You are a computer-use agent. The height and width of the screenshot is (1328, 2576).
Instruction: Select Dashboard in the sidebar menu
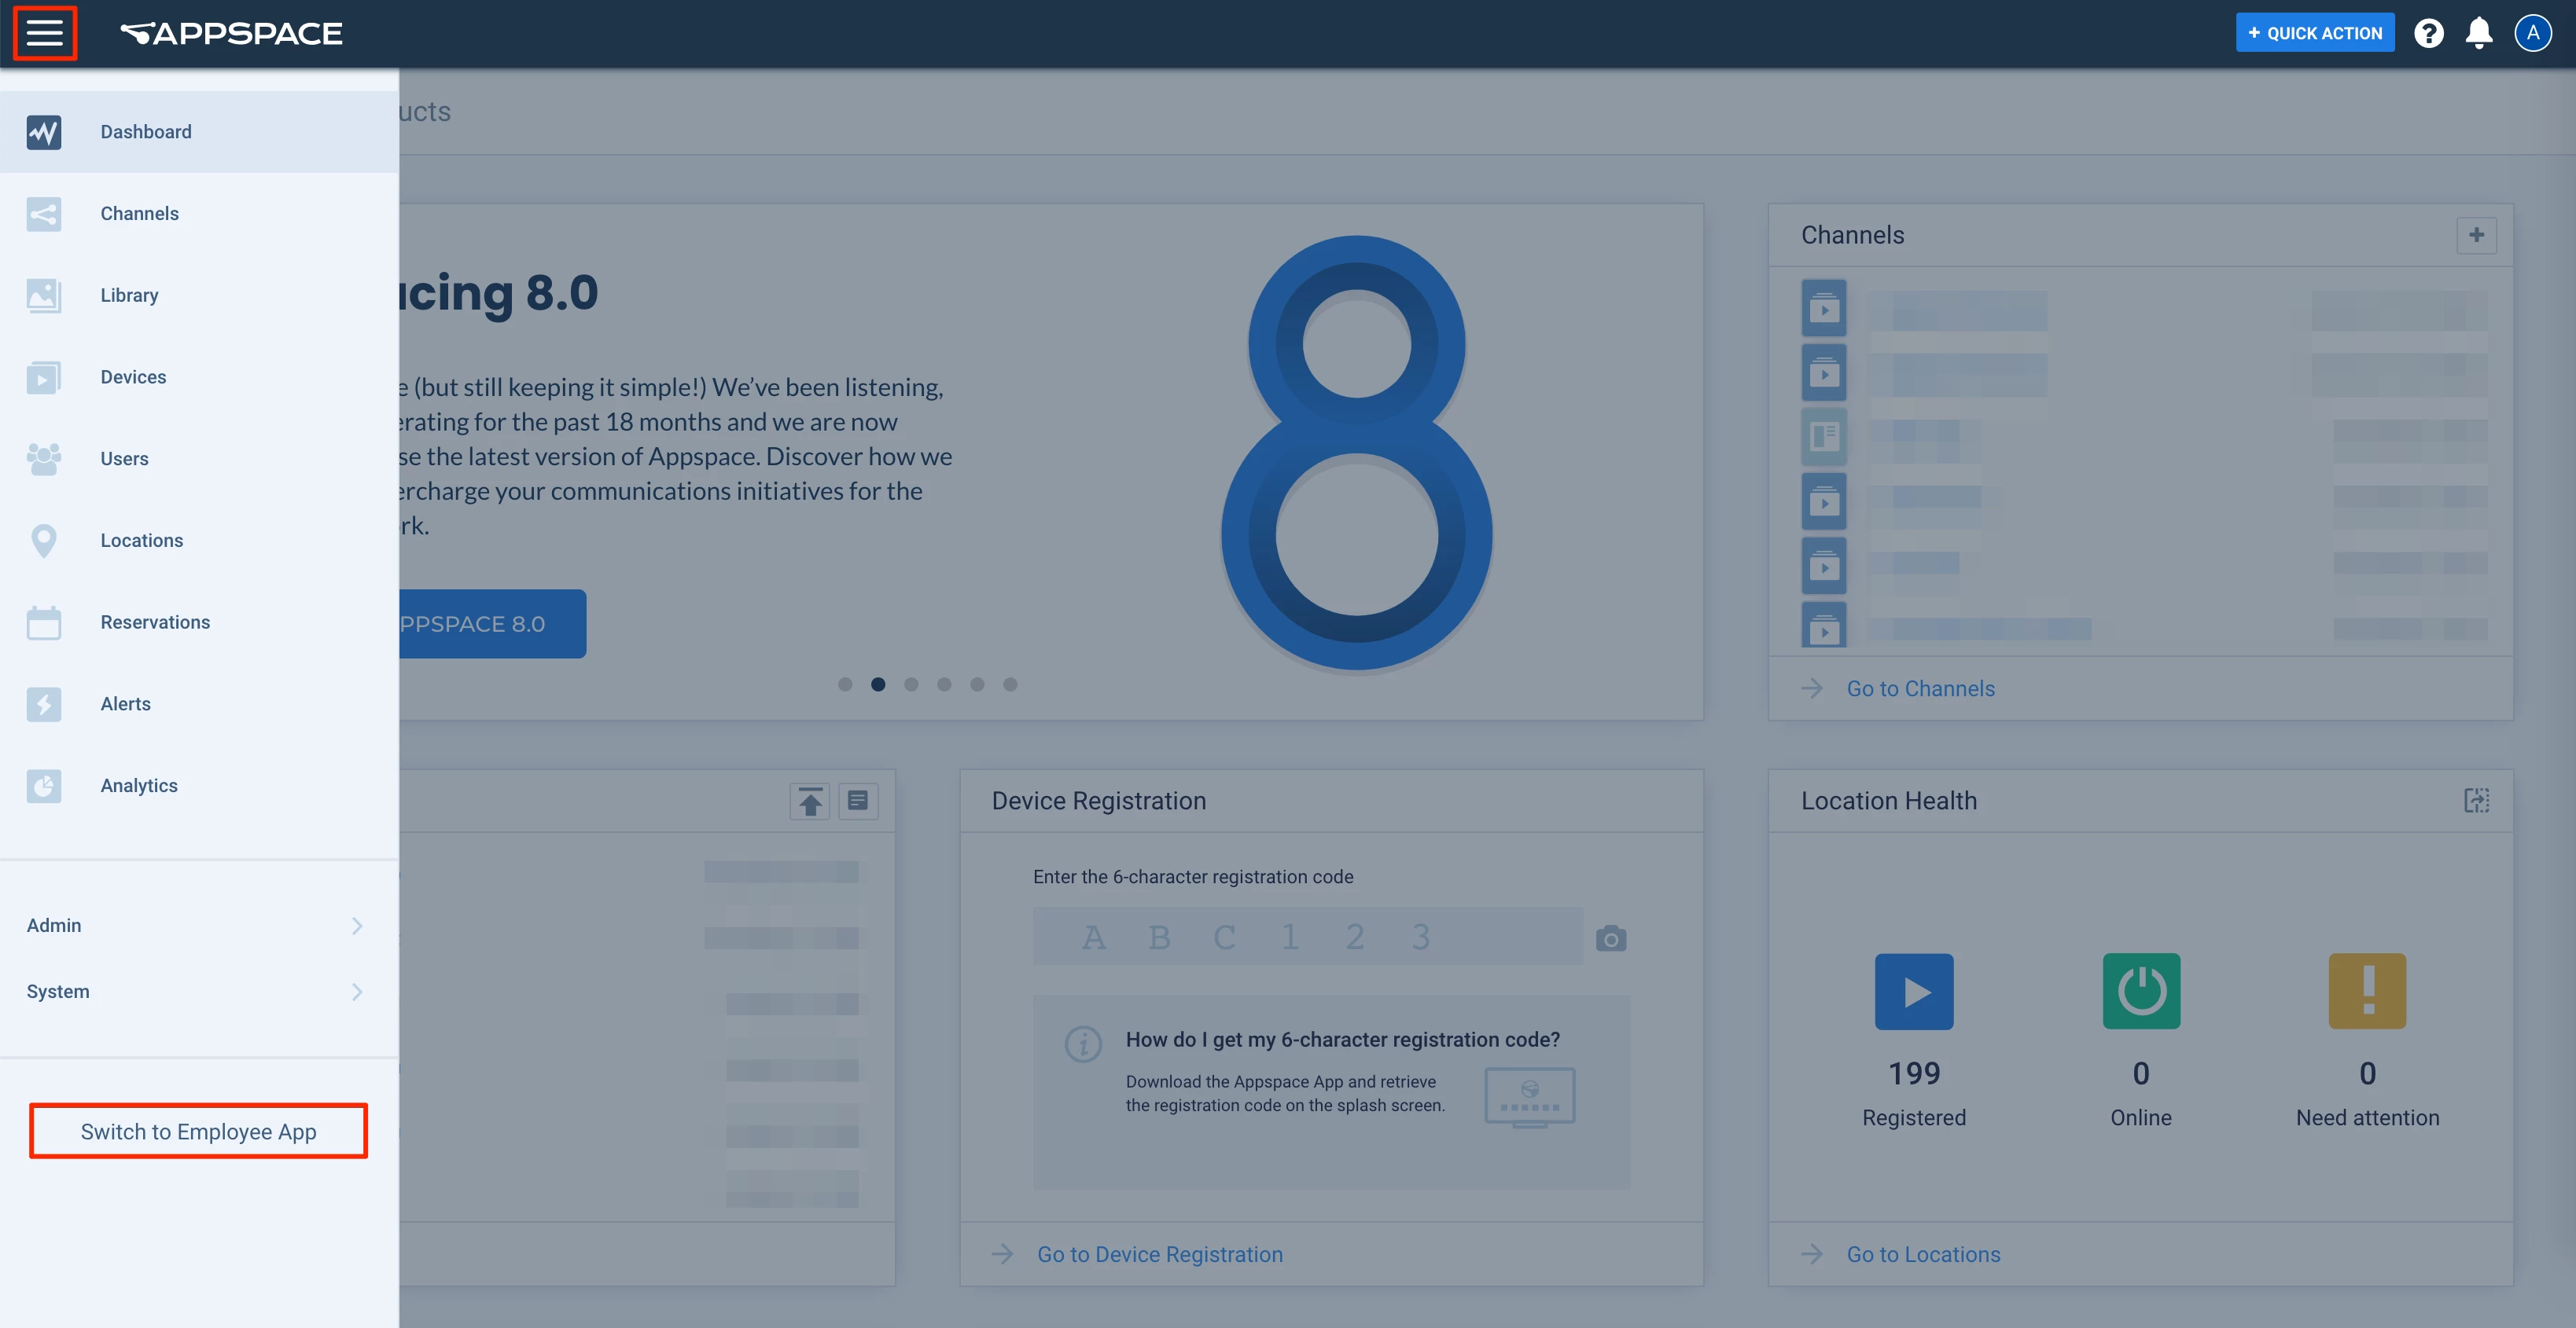click(199, 132)
